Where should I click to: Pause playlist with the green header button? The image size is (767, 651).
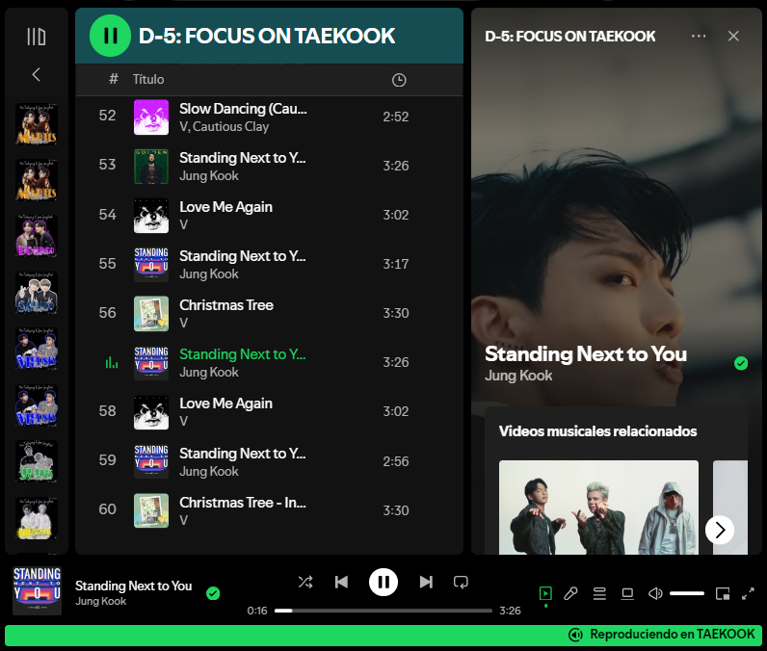110,36
